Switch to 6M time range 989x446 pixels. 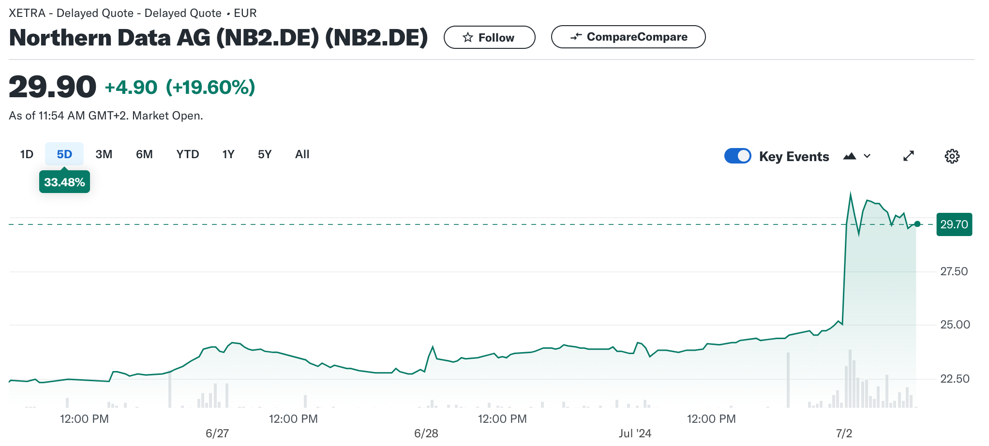pyautogui.click(x=144, y=154)
